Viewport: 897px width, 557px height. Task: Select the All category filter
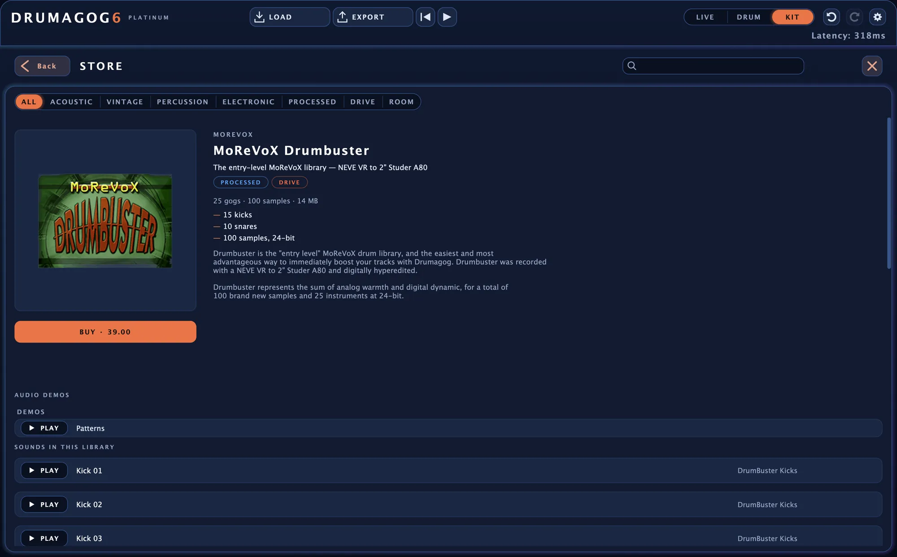(x=29, y=102)
